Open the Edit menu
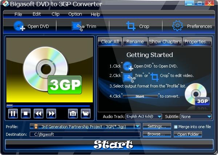218x155 pixels. (37, 14)
